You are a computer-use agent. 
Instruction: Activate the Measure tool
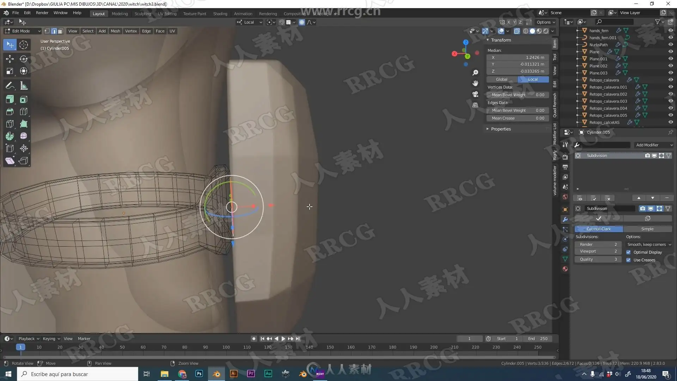tap(24, 86)
